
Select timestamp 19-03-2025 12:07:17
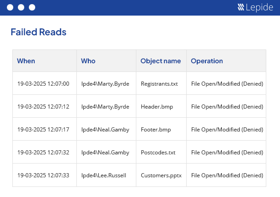[43, 130]
